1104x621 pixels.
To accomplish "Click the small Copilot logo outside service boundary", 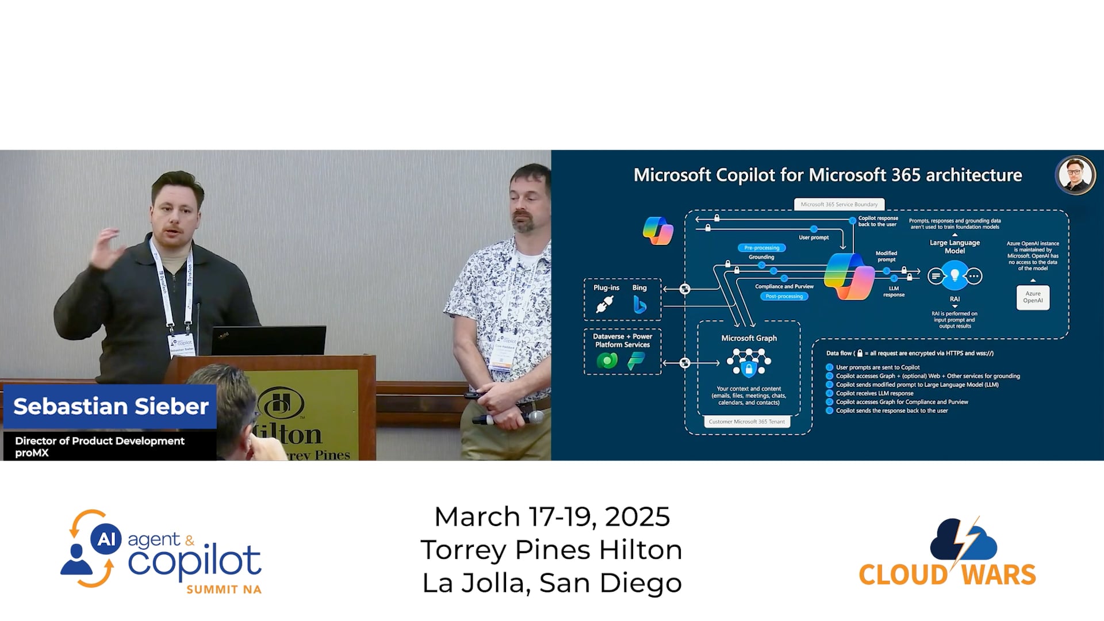I will 658,231.
